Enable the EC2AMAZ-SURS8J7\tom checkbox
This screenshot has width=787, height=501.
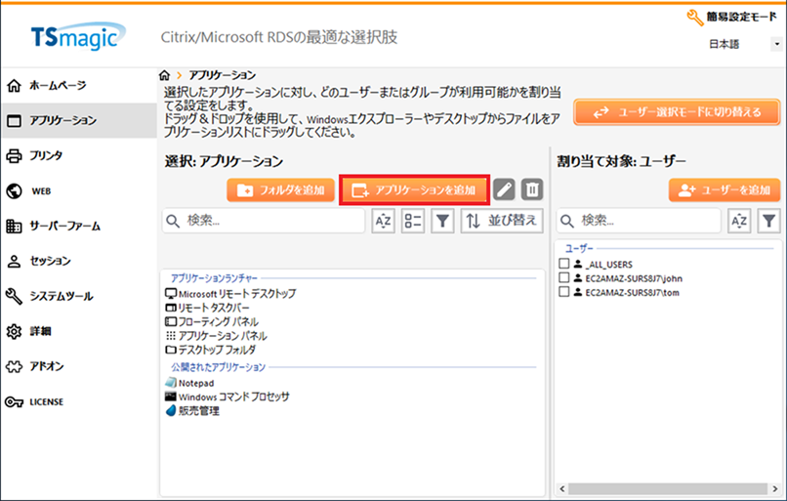(563, 291)
